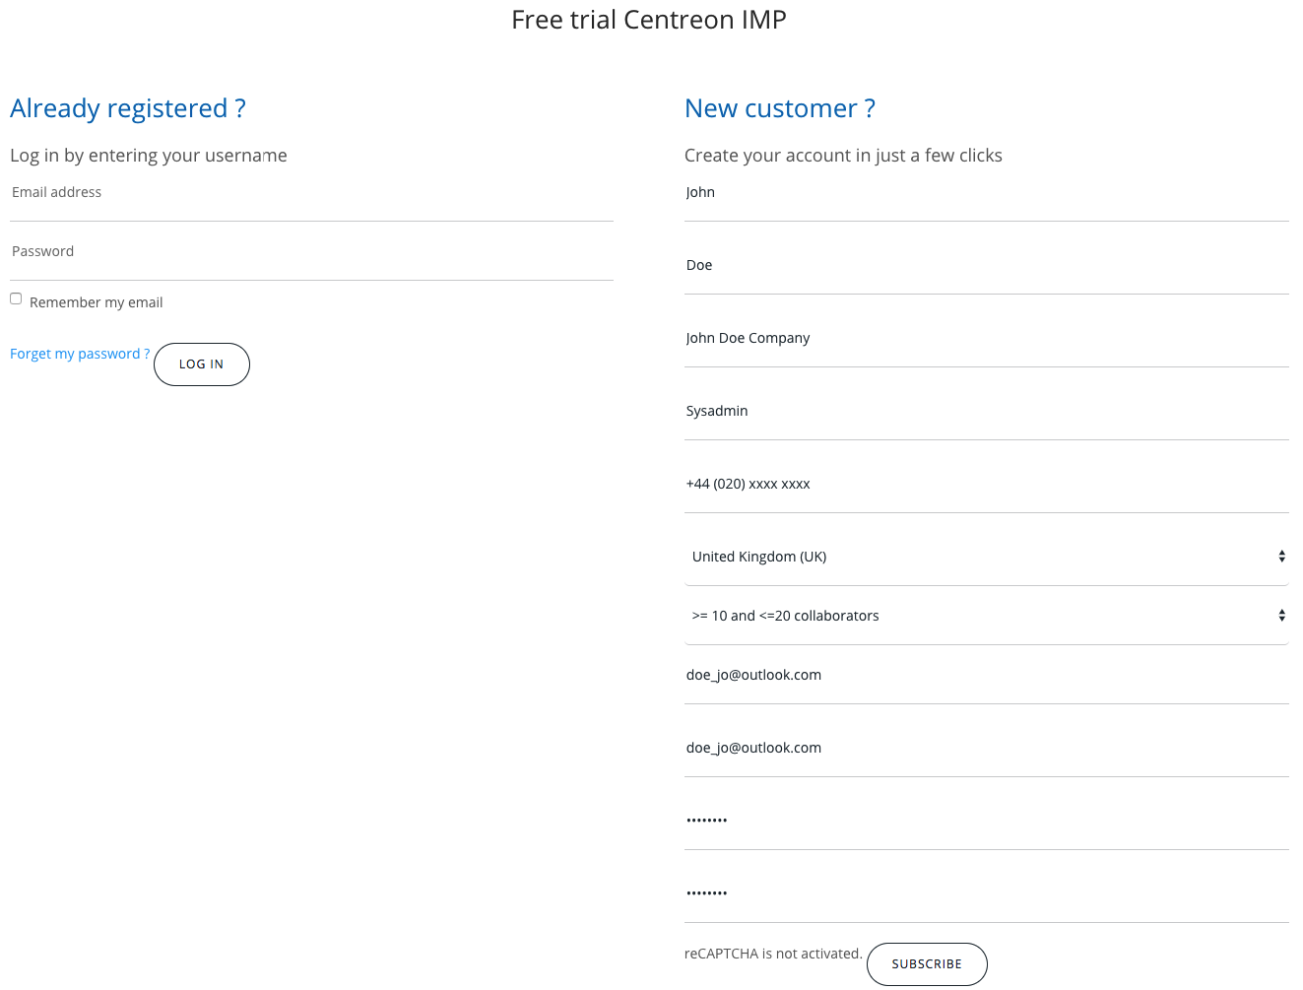The width and height of the screenshot is (1303, 990).
Task: Expand the collaborators count dropdown
Action: coord(986,616)
